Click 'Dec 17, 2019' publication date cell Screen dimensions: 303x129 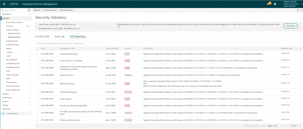pos(110,120)
